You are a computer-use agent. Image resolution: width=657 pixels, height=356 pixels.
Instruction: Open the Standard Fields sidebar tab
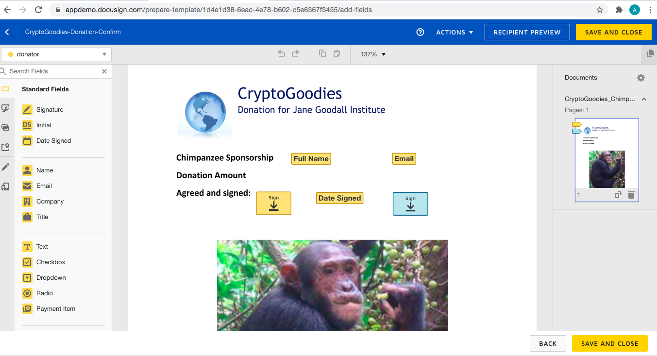point(5,89)
